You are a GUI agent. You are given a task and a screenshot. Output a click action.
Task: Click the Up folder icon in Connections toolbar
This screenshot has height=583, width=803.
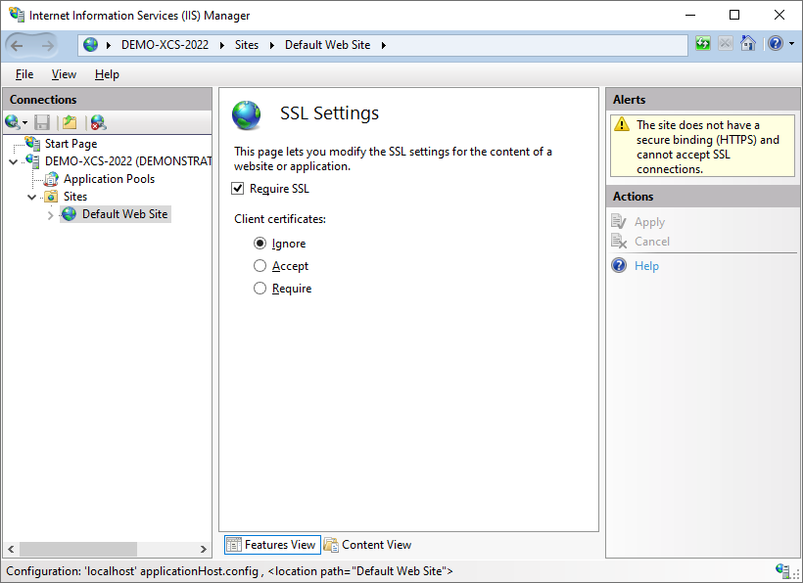(70, 122)
